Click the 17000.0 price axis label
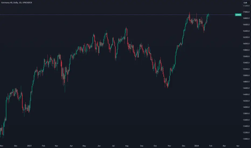This screenshot has width=251, height=148. pos(246,12)
